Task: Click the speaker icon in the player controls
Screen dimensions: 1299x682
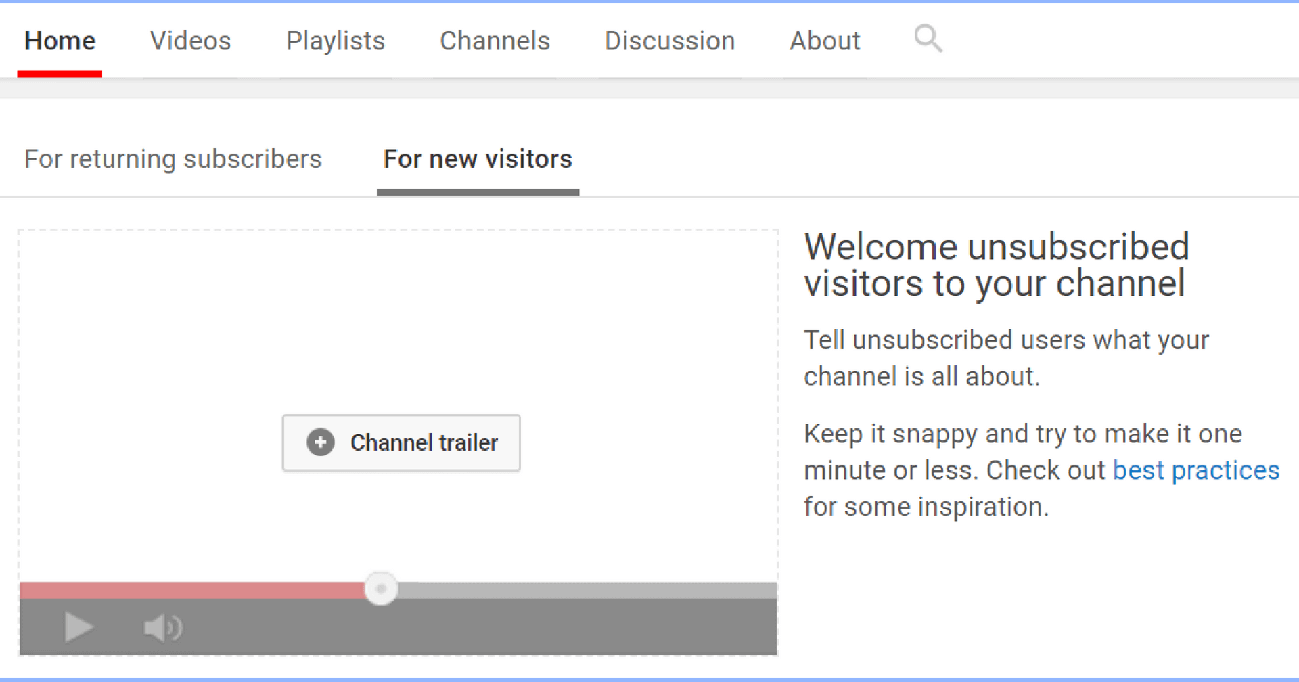Action: (162, 626)
